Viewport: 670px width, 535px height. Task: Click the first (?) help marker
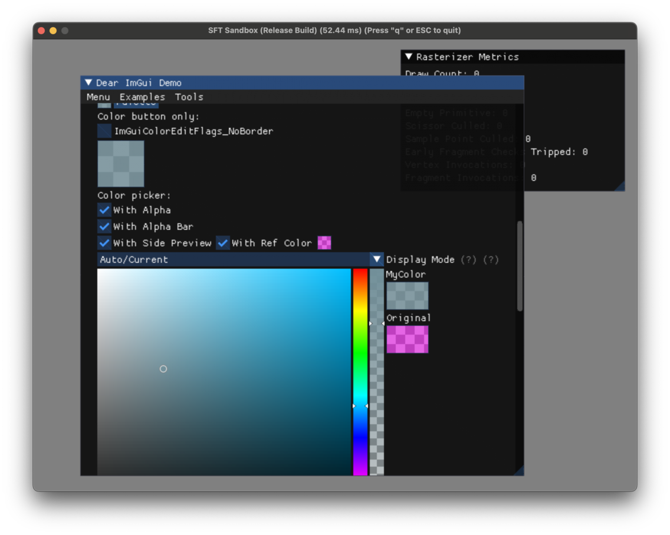point(468,260)
